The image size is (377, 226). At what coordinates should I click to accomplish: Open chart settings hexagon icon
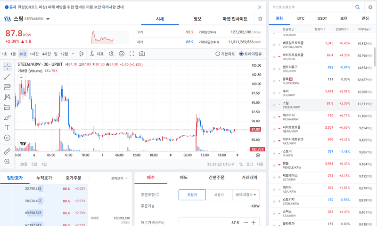[x=122, y=54]
